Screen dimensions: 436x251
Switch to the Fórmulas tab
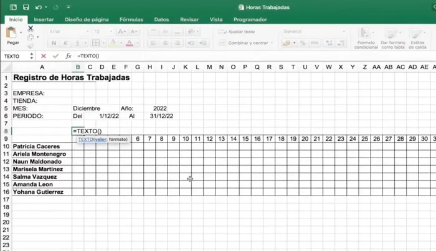pyautogui.click(x=131, y=19)
